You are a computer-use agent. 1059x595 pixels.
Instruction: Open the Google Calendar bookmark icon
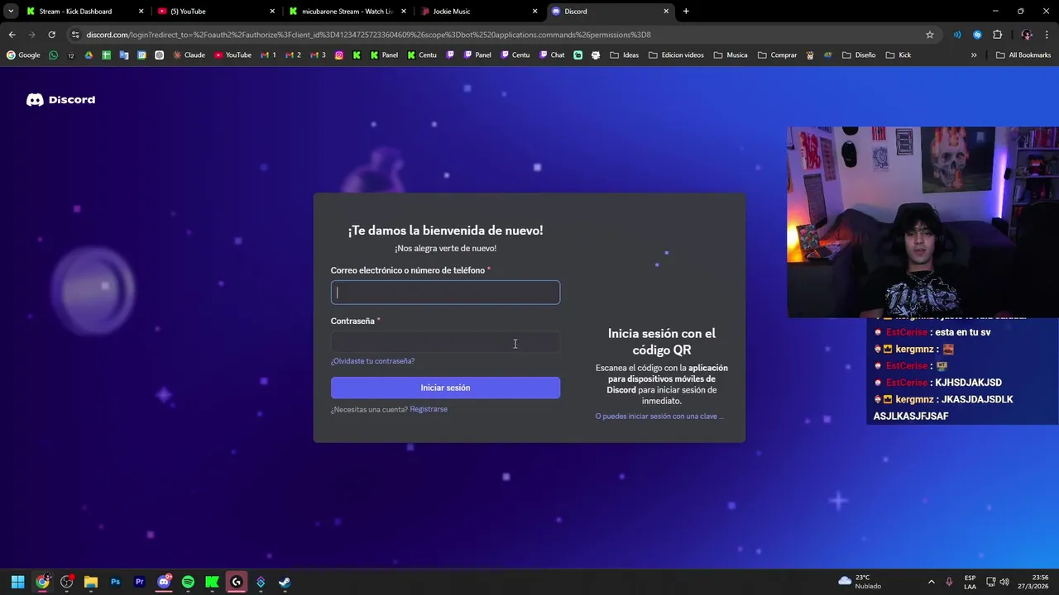[x=141, y=55]
